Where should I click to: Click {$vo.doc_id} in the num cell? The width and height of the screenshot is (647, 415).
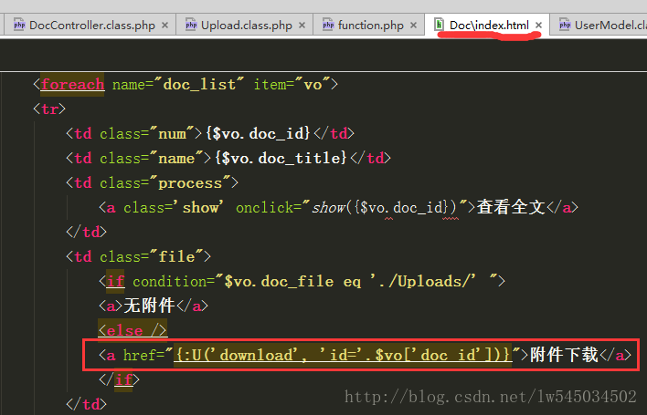click(x=258, y=133)
